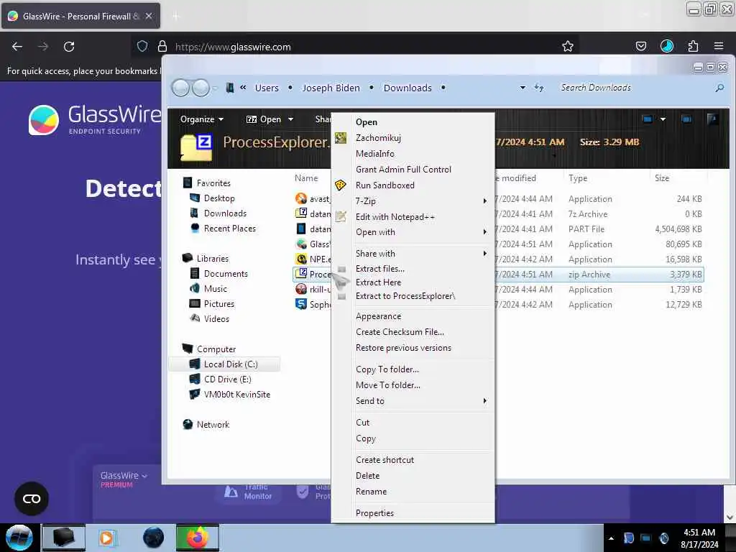Click Delete in context menu
Screen dimensions: 736x552
pos(367,476)
